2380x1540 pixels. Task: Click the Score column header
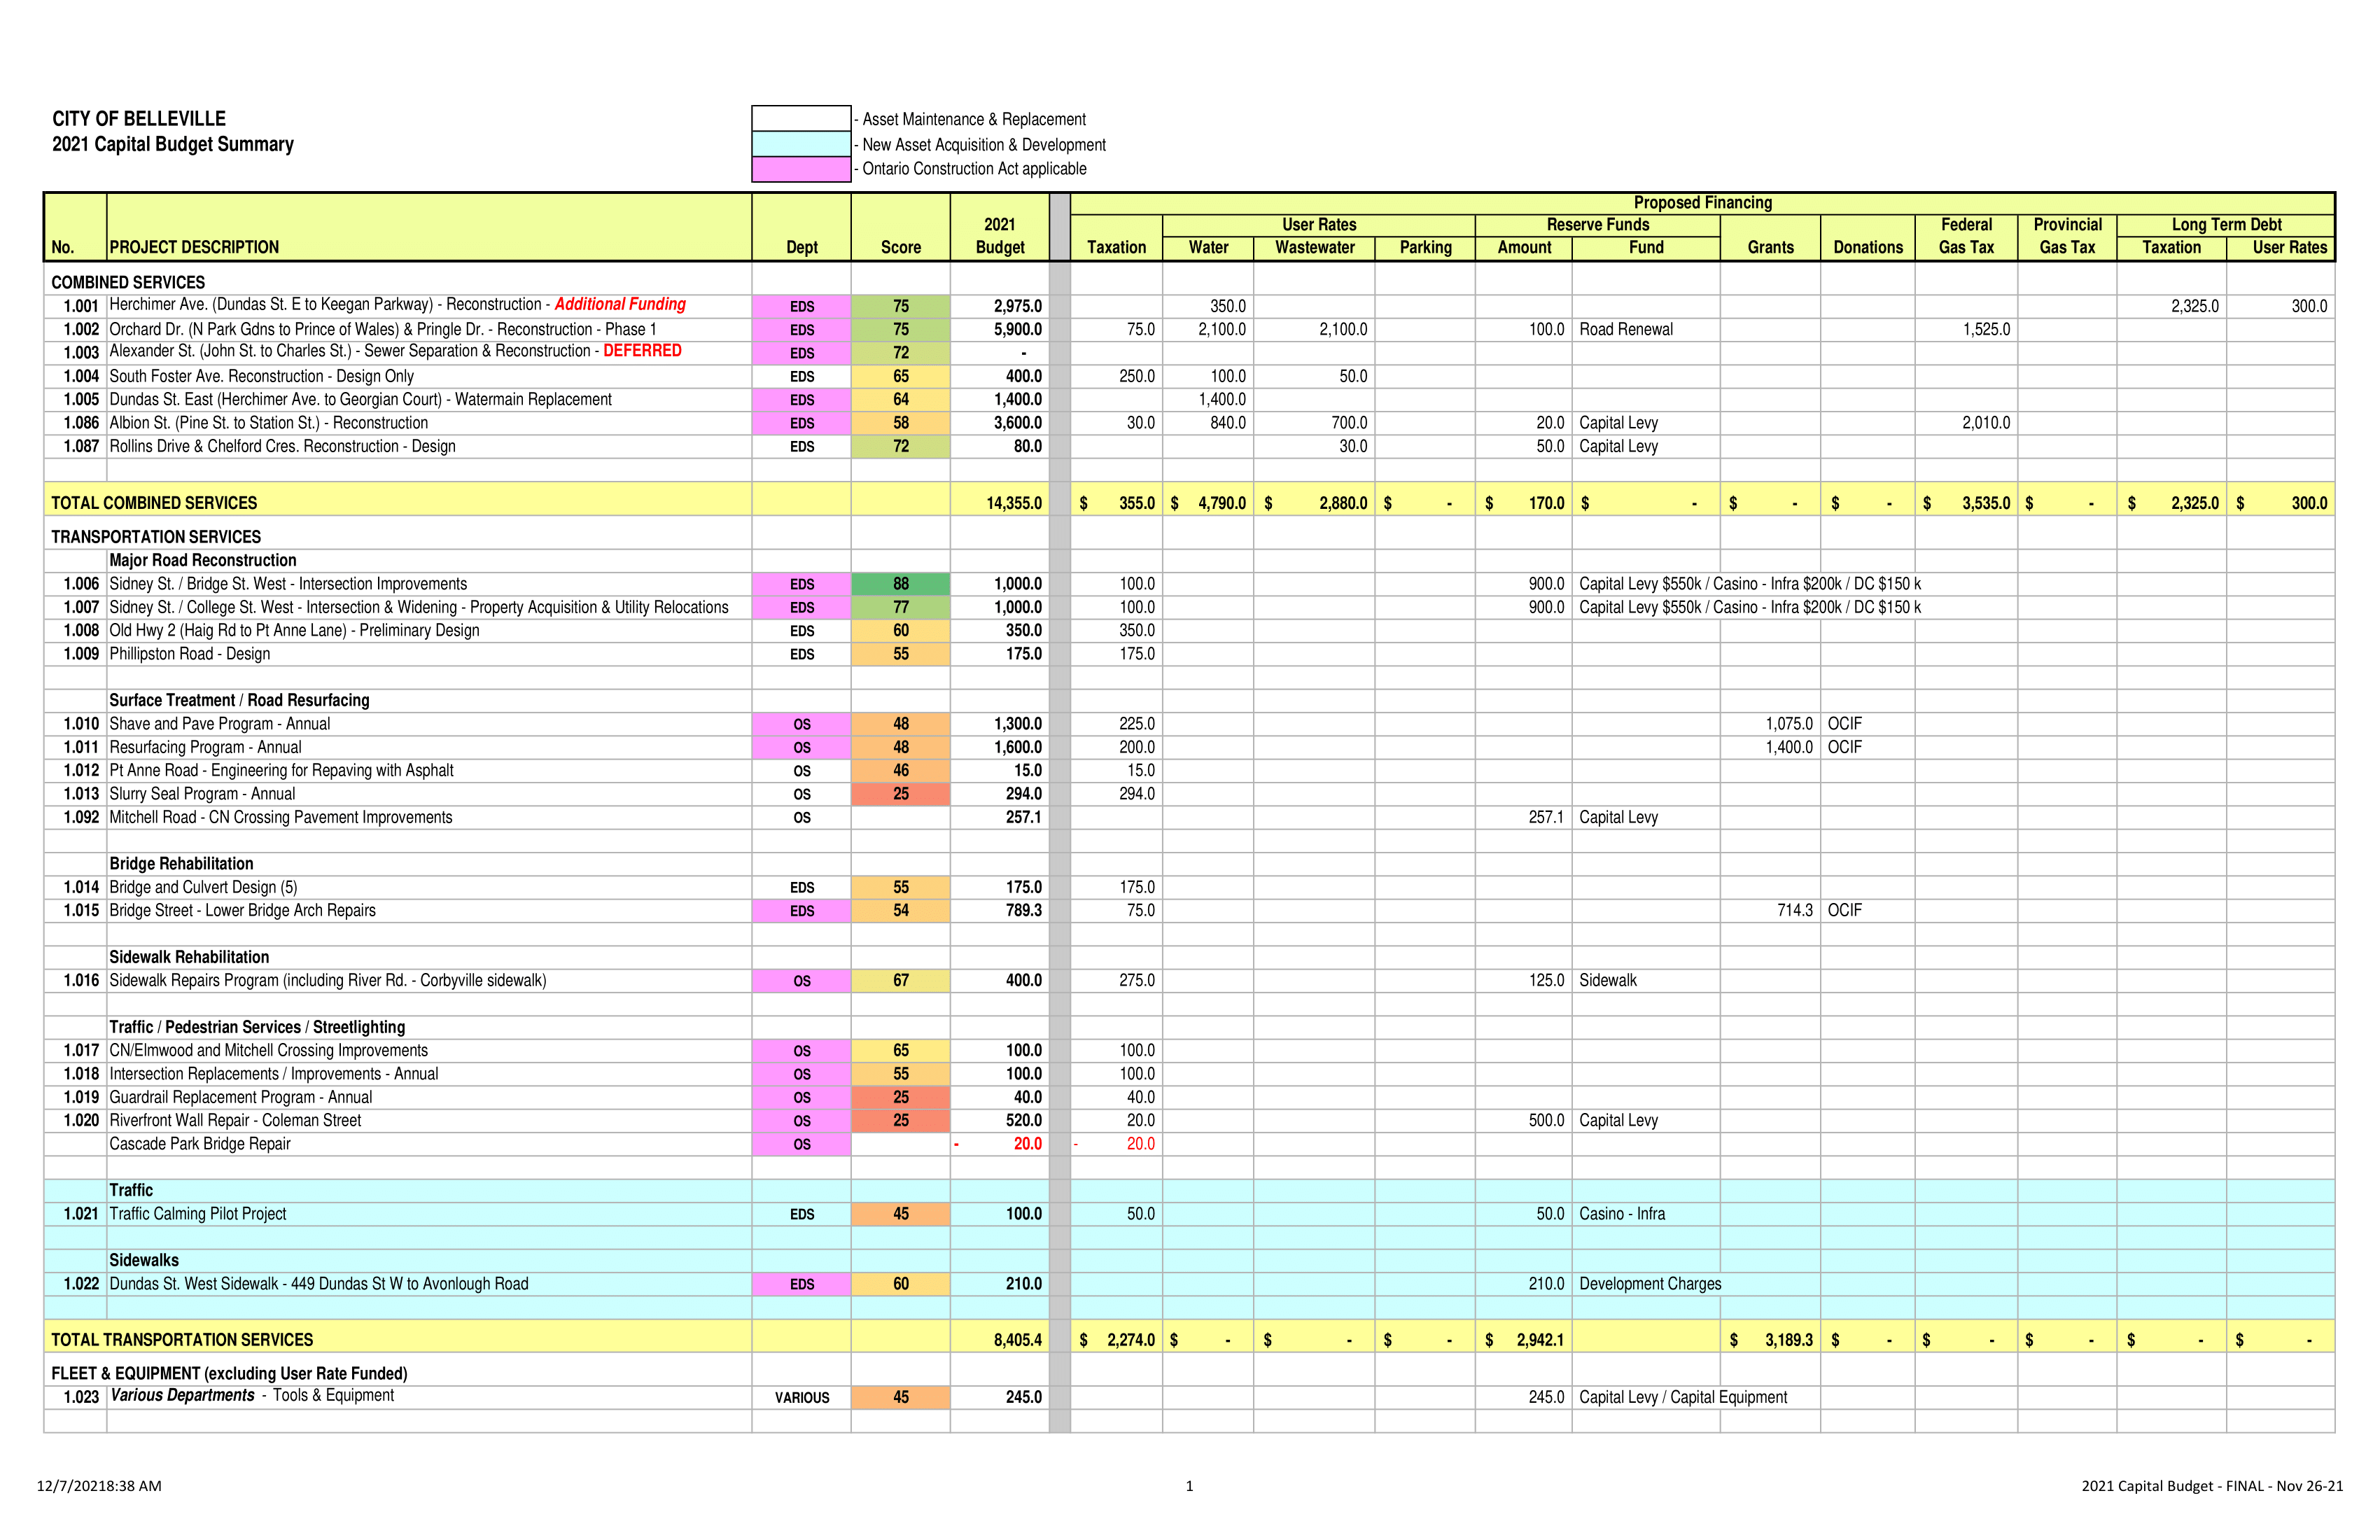coord(901,247)
